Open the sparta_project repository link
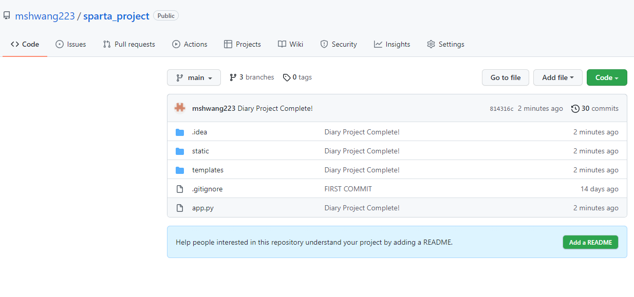The height and width of the screenshot is (297, 634). coord(116,16)
